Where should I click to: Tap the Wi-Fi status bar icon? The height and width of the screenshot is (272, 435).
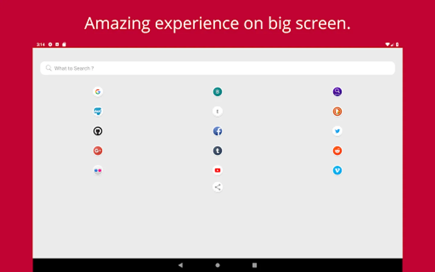click(388, 44)
